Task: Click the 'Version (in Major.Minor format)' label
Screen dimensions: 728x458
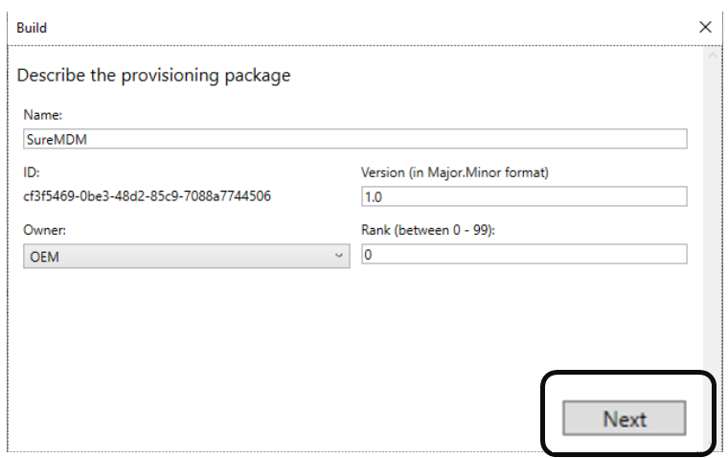Action: tap(455, 172)
